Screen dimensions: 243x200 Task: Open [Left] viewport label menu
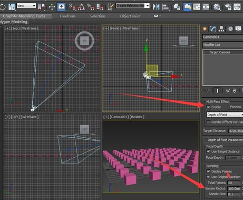(x=15, y=117)
